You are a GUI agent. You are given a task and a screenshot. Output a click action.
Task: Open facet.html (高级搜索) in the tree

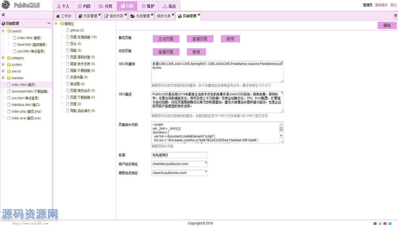(x=32, y=45)
